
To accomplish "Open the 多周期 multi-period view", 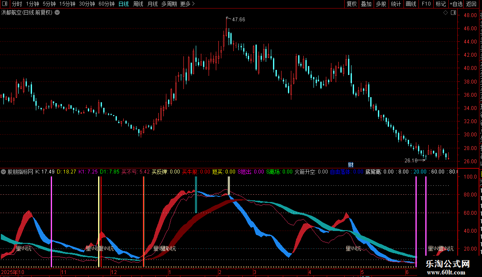I will tap(169, 4).
